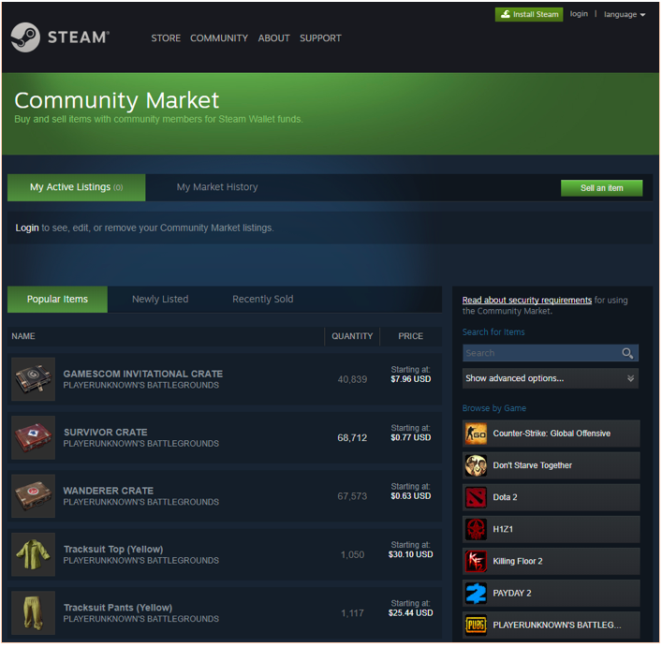Image resolution: width=662 pixels, height=647 pixels.
Task: Click the Install Steam download icon
Action: (506, 14)
